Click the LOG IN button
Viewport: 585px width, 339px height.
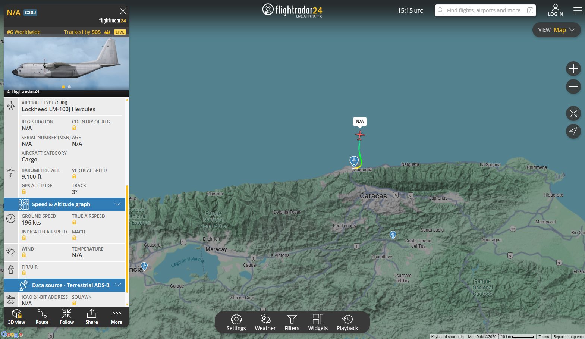tap(555, 10)
